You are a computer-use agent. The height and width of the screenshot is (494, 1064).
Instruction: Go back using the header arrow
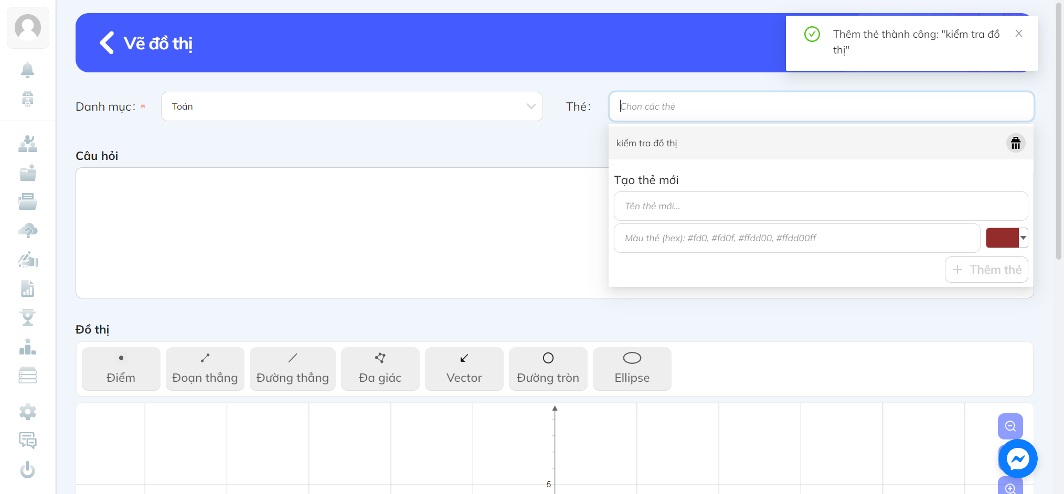click(x=107, y=43)
